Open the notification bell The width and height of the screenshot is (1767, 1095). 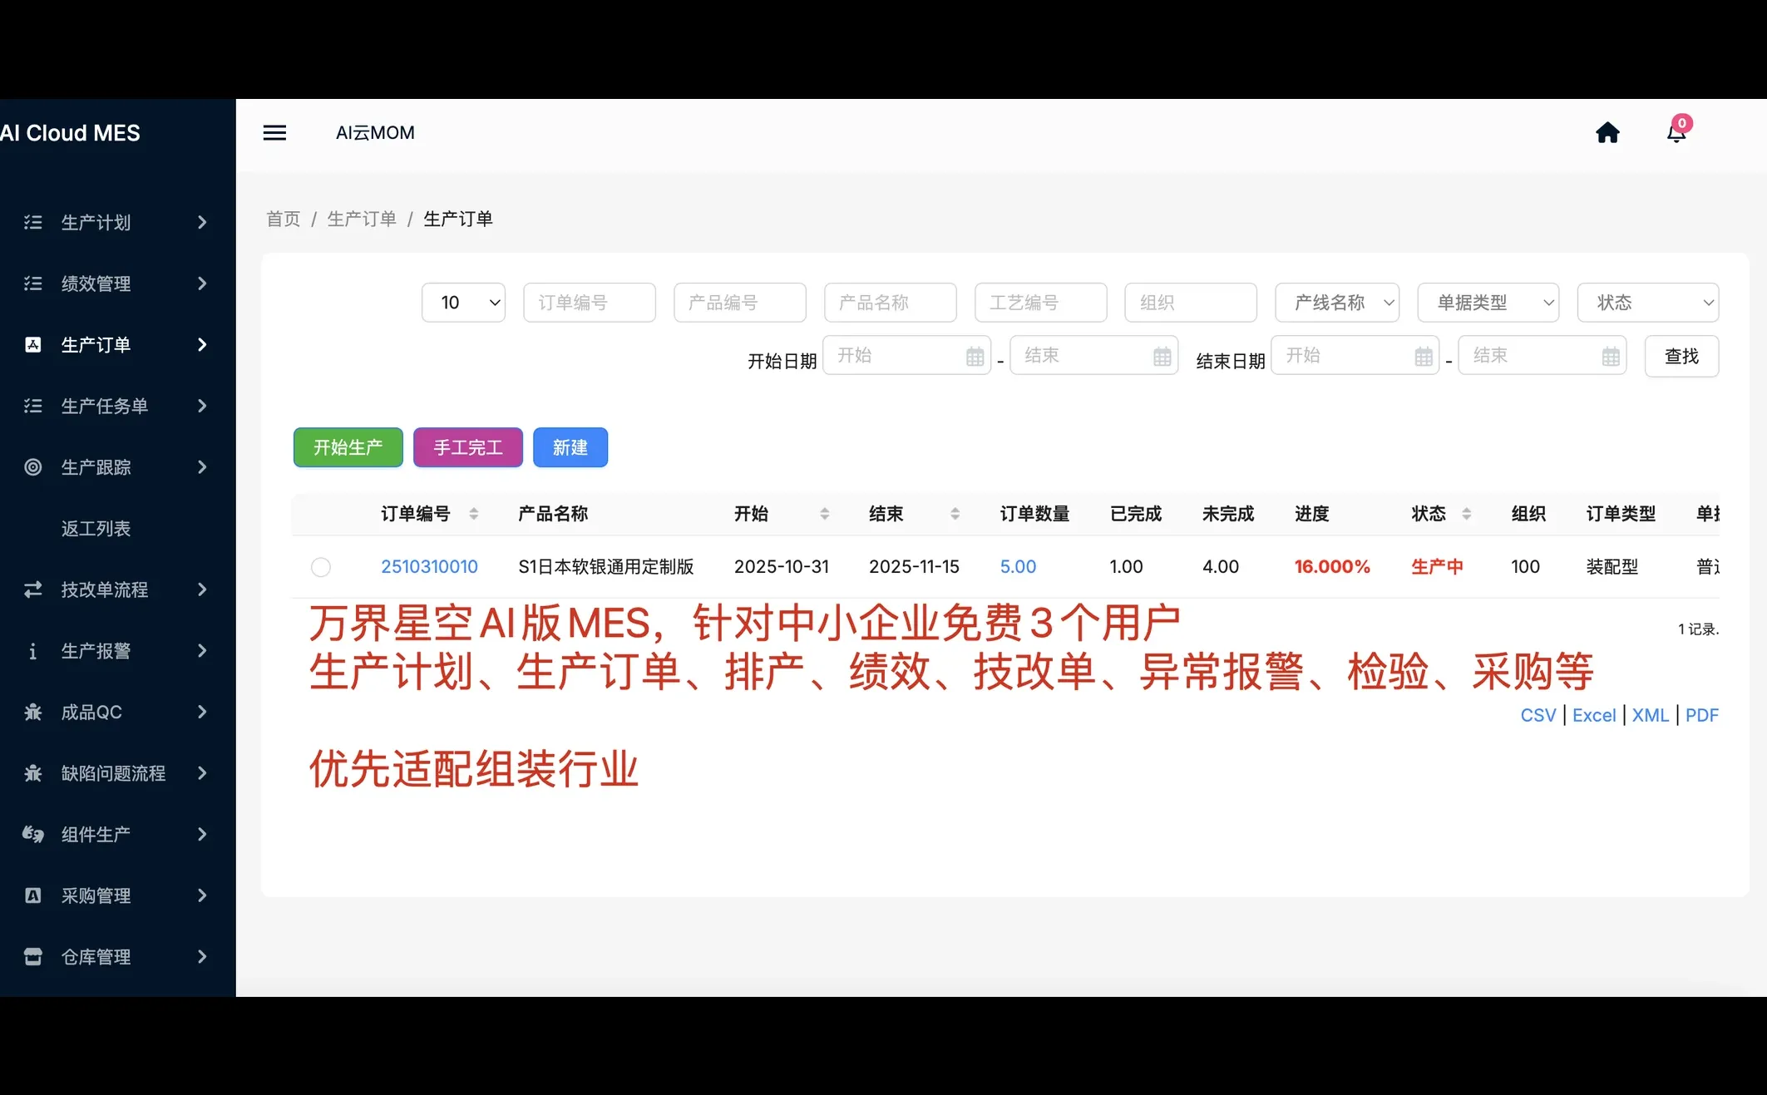click(1675, 134)
